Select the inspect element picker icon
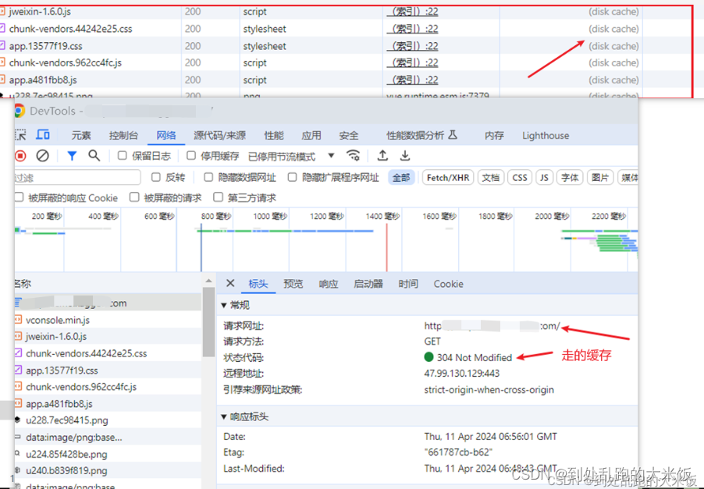The image size is (704, 489). pos(20,135)
